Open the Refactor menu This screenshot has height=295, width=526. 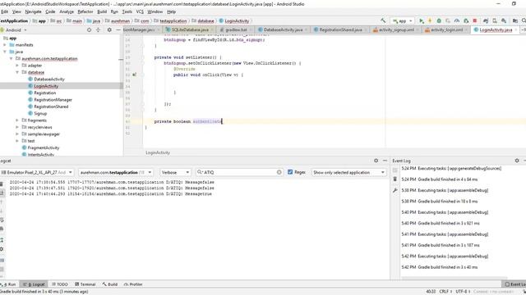pyautogui.click(x=85, y=11)
